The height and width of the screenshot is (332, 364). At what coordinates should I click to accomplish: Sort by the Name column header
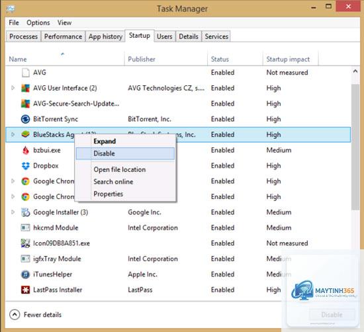point(65,59)
